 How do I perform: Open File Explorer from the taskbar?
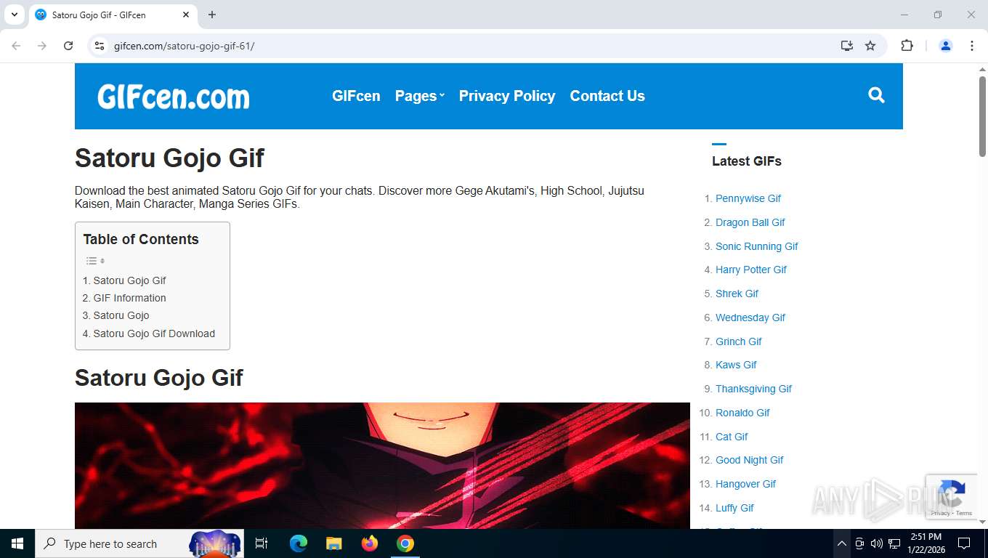point(334,543)
